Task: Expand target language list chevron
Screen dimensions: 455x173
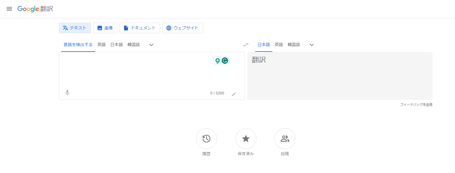Action: pos(312,45)
